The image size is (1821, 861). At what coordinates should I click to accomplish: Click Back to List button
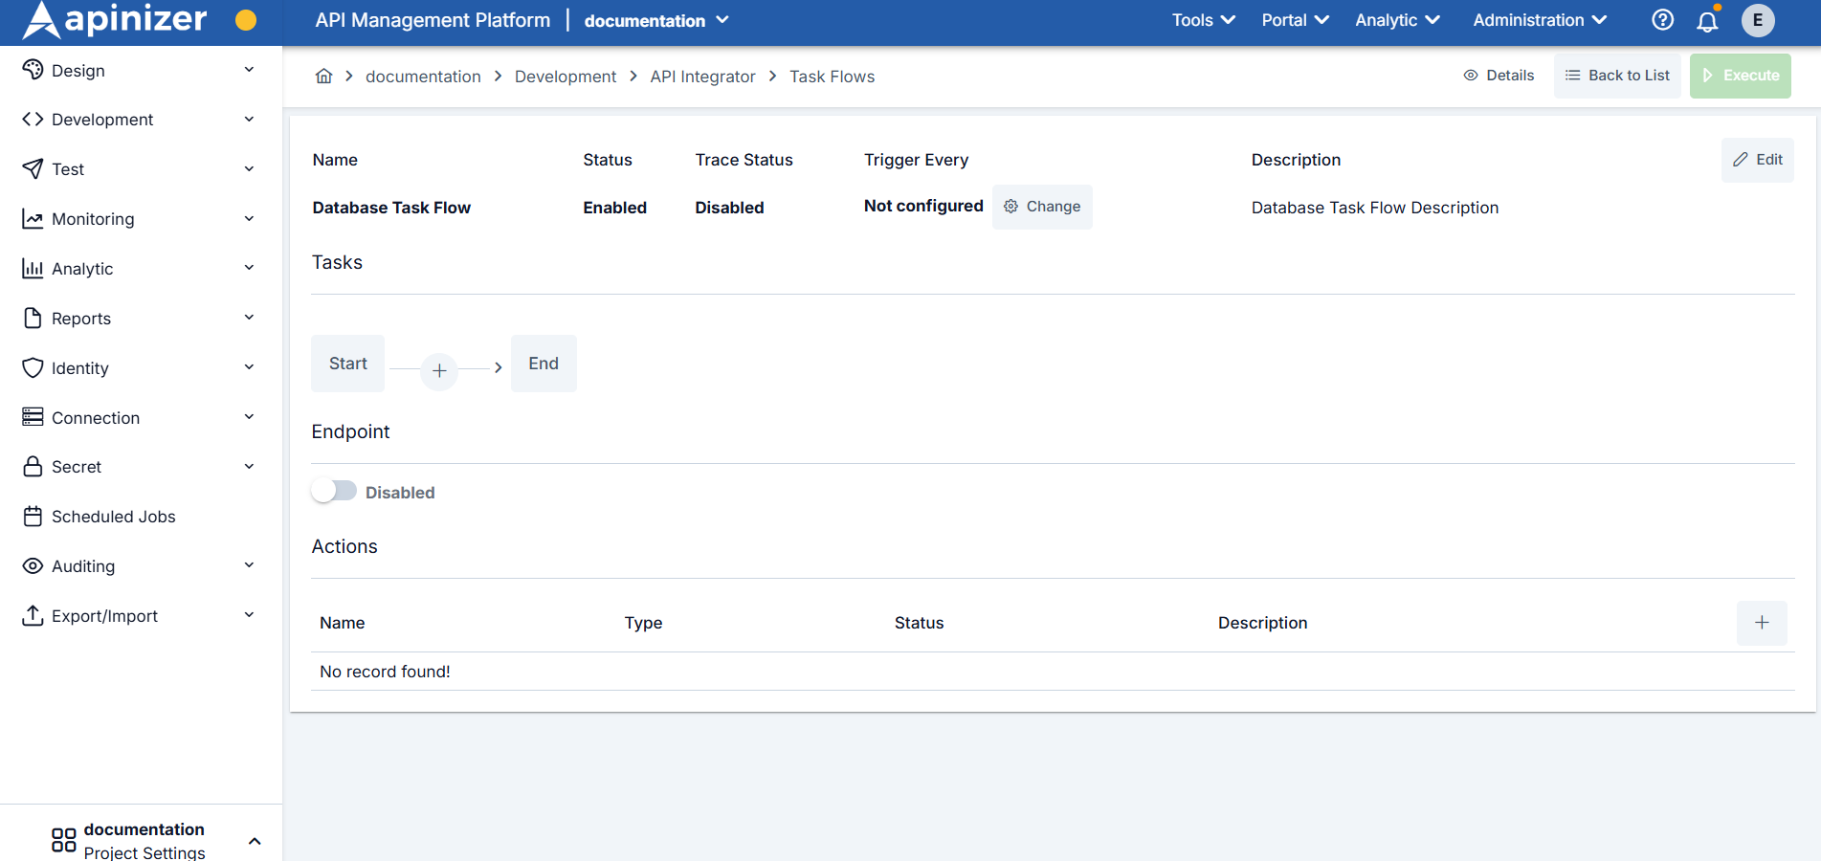coord(1617,75)
